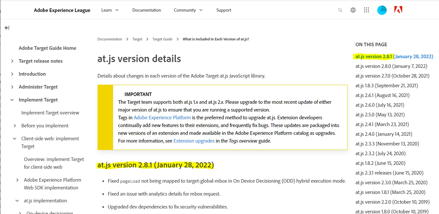Screen dimensions: 439x214
Task: Expand Target release notes chevron
Action: click(x=12, y=61)
